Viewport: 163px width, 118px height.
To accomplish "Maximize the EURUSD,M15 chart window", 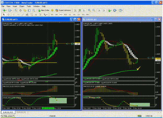I will coord(75,20).
